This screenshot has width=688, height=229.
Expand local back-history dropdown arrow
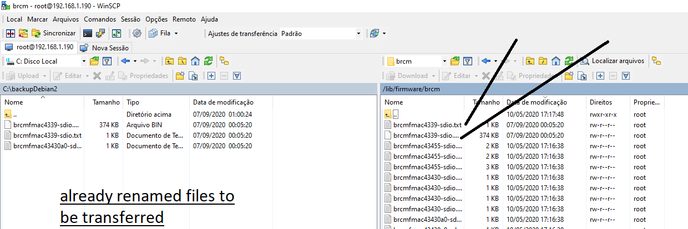point(134,61)
